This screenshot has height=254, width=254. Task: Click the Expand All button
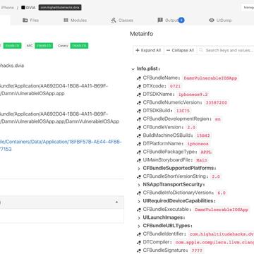coord(148,50)
